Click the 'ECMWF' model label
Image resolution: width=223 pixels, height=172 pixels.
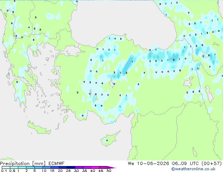coord(56,164)
